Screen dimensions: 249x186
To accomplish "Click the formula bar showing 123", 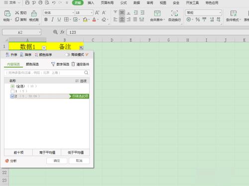I will pyautogui.click(x=158, y=32).
